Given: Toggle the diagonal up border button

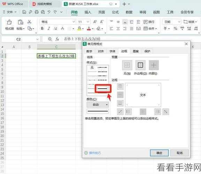Looking at the screenshot, I should click(120, 112).
